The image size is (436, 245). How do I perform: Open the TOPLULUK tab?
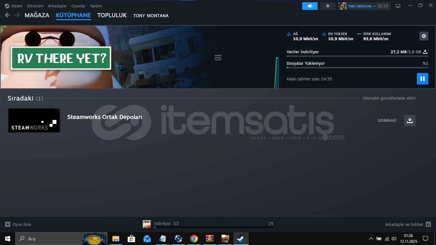click(x=112, y=15)
